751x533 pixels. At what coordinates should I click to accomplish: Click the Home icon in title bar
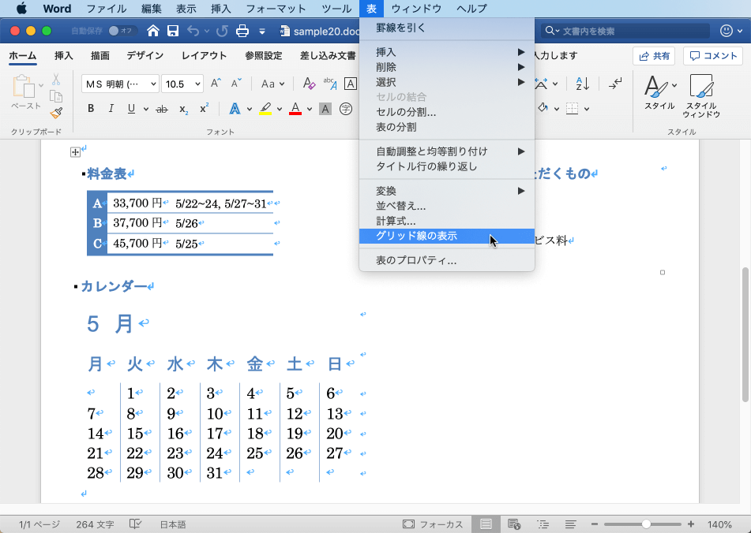pyautogui.click(x=152, y=31)
